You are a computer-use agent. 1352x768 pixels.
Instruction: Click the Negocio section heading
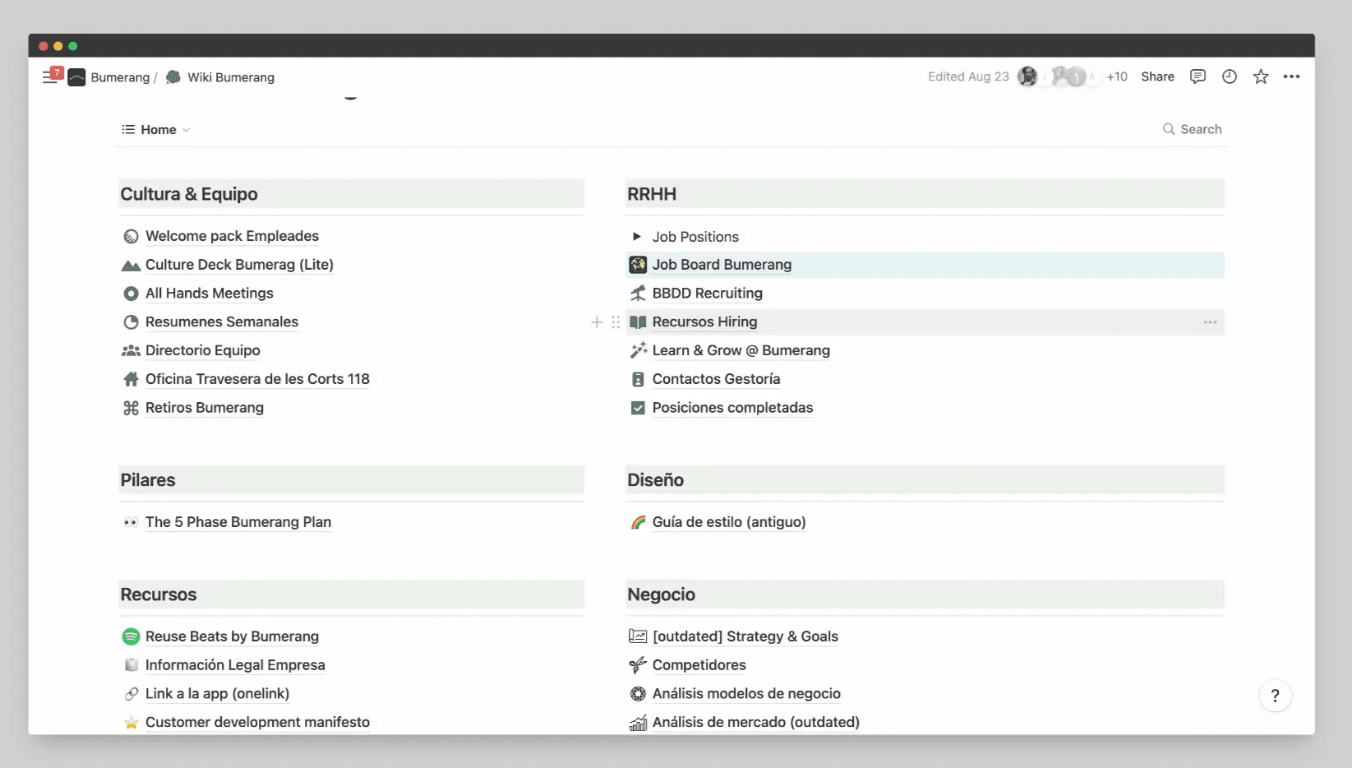pyautogui.click(x=661, y=595)
